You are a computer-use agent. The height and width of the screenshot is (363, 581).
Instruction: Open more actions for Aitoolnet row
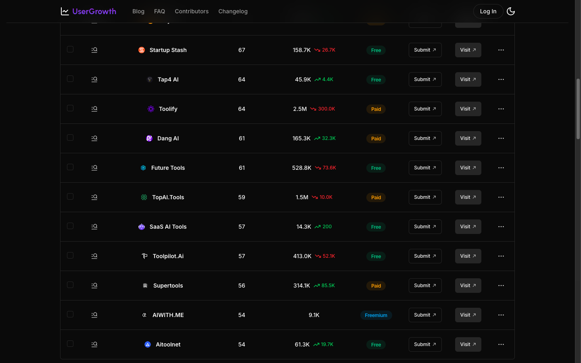click(x=501, y=344)
